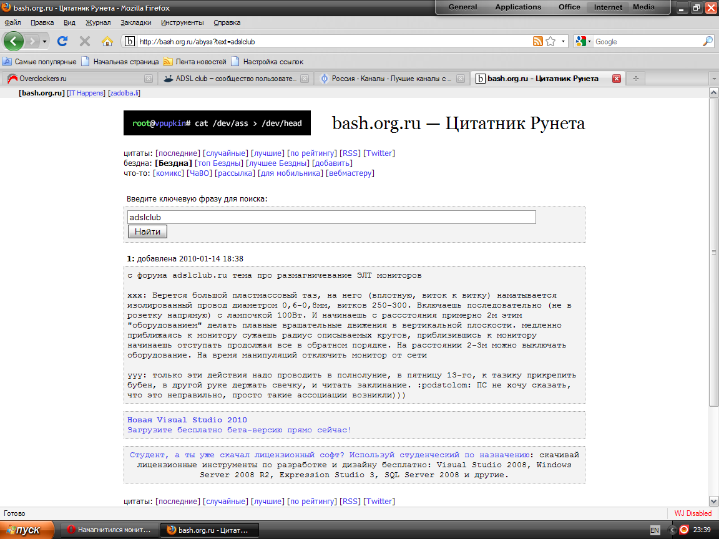
Task: Click the Google search engine icon
Action: (x=581, y=41)
